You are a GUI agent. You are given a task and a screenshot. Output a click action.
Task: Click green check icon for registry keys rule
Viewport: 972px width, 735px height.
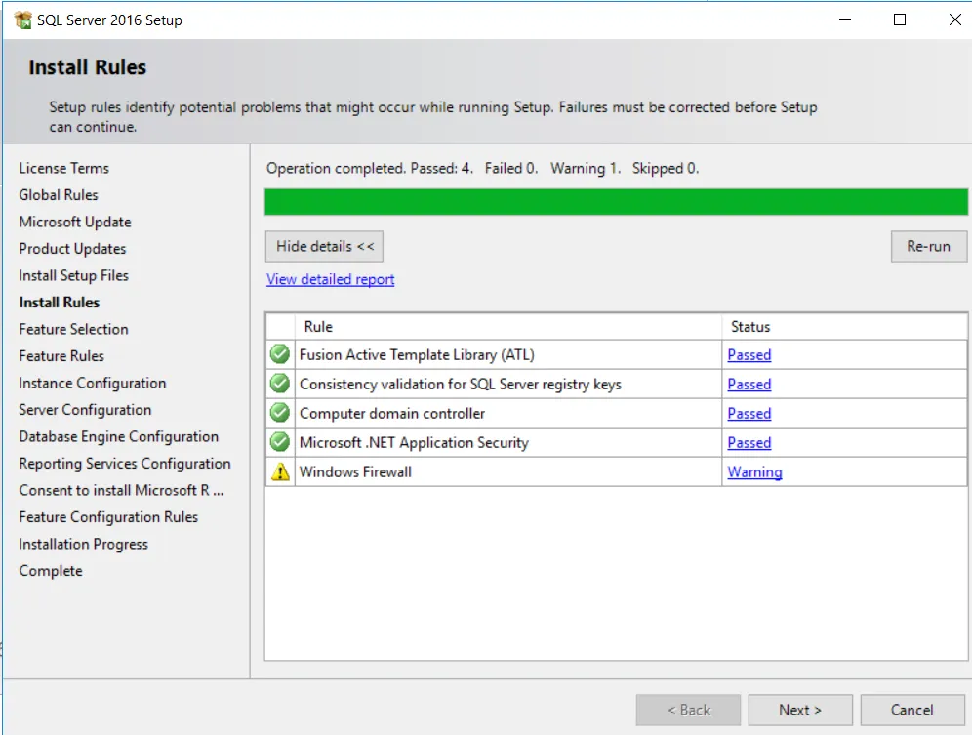coord(280,384)
